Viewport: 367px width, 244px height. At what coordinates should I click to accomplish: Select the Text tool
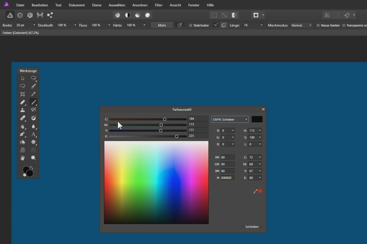(x=34, y=135)
